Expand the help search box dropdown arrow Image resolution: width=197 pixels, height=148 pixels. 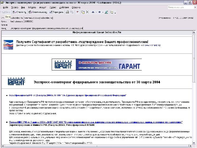[195, 7]
